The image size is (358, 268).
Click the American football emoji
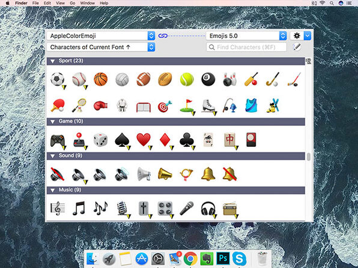144,79
